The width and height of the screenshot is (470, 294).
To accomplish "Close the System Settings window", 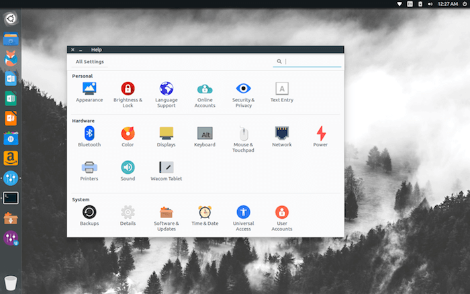I will [73, 50].
